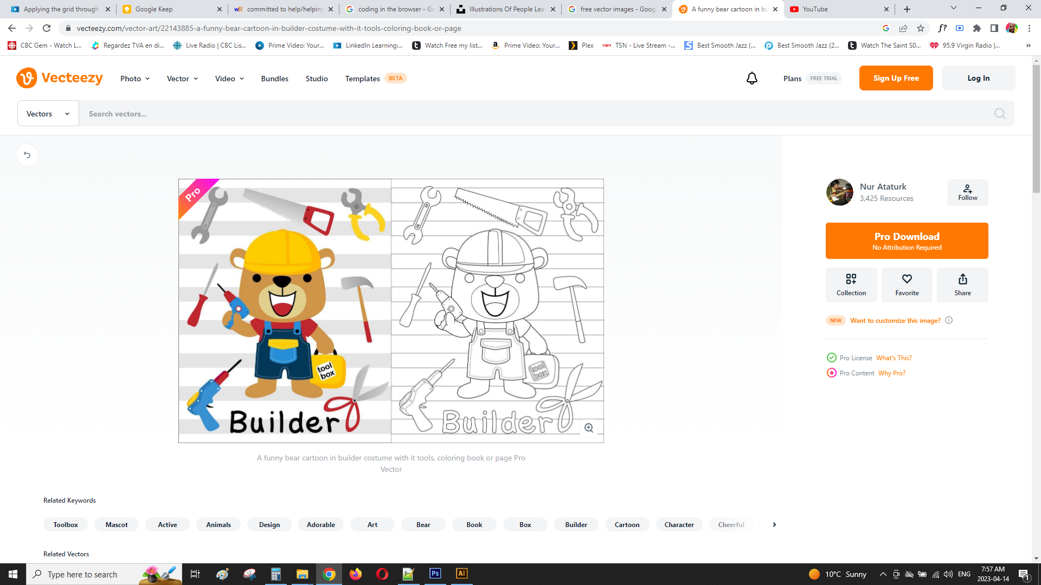Add the image to a Collection
Viewport: 1041px width, 585px height.
[x=851, y=284]
